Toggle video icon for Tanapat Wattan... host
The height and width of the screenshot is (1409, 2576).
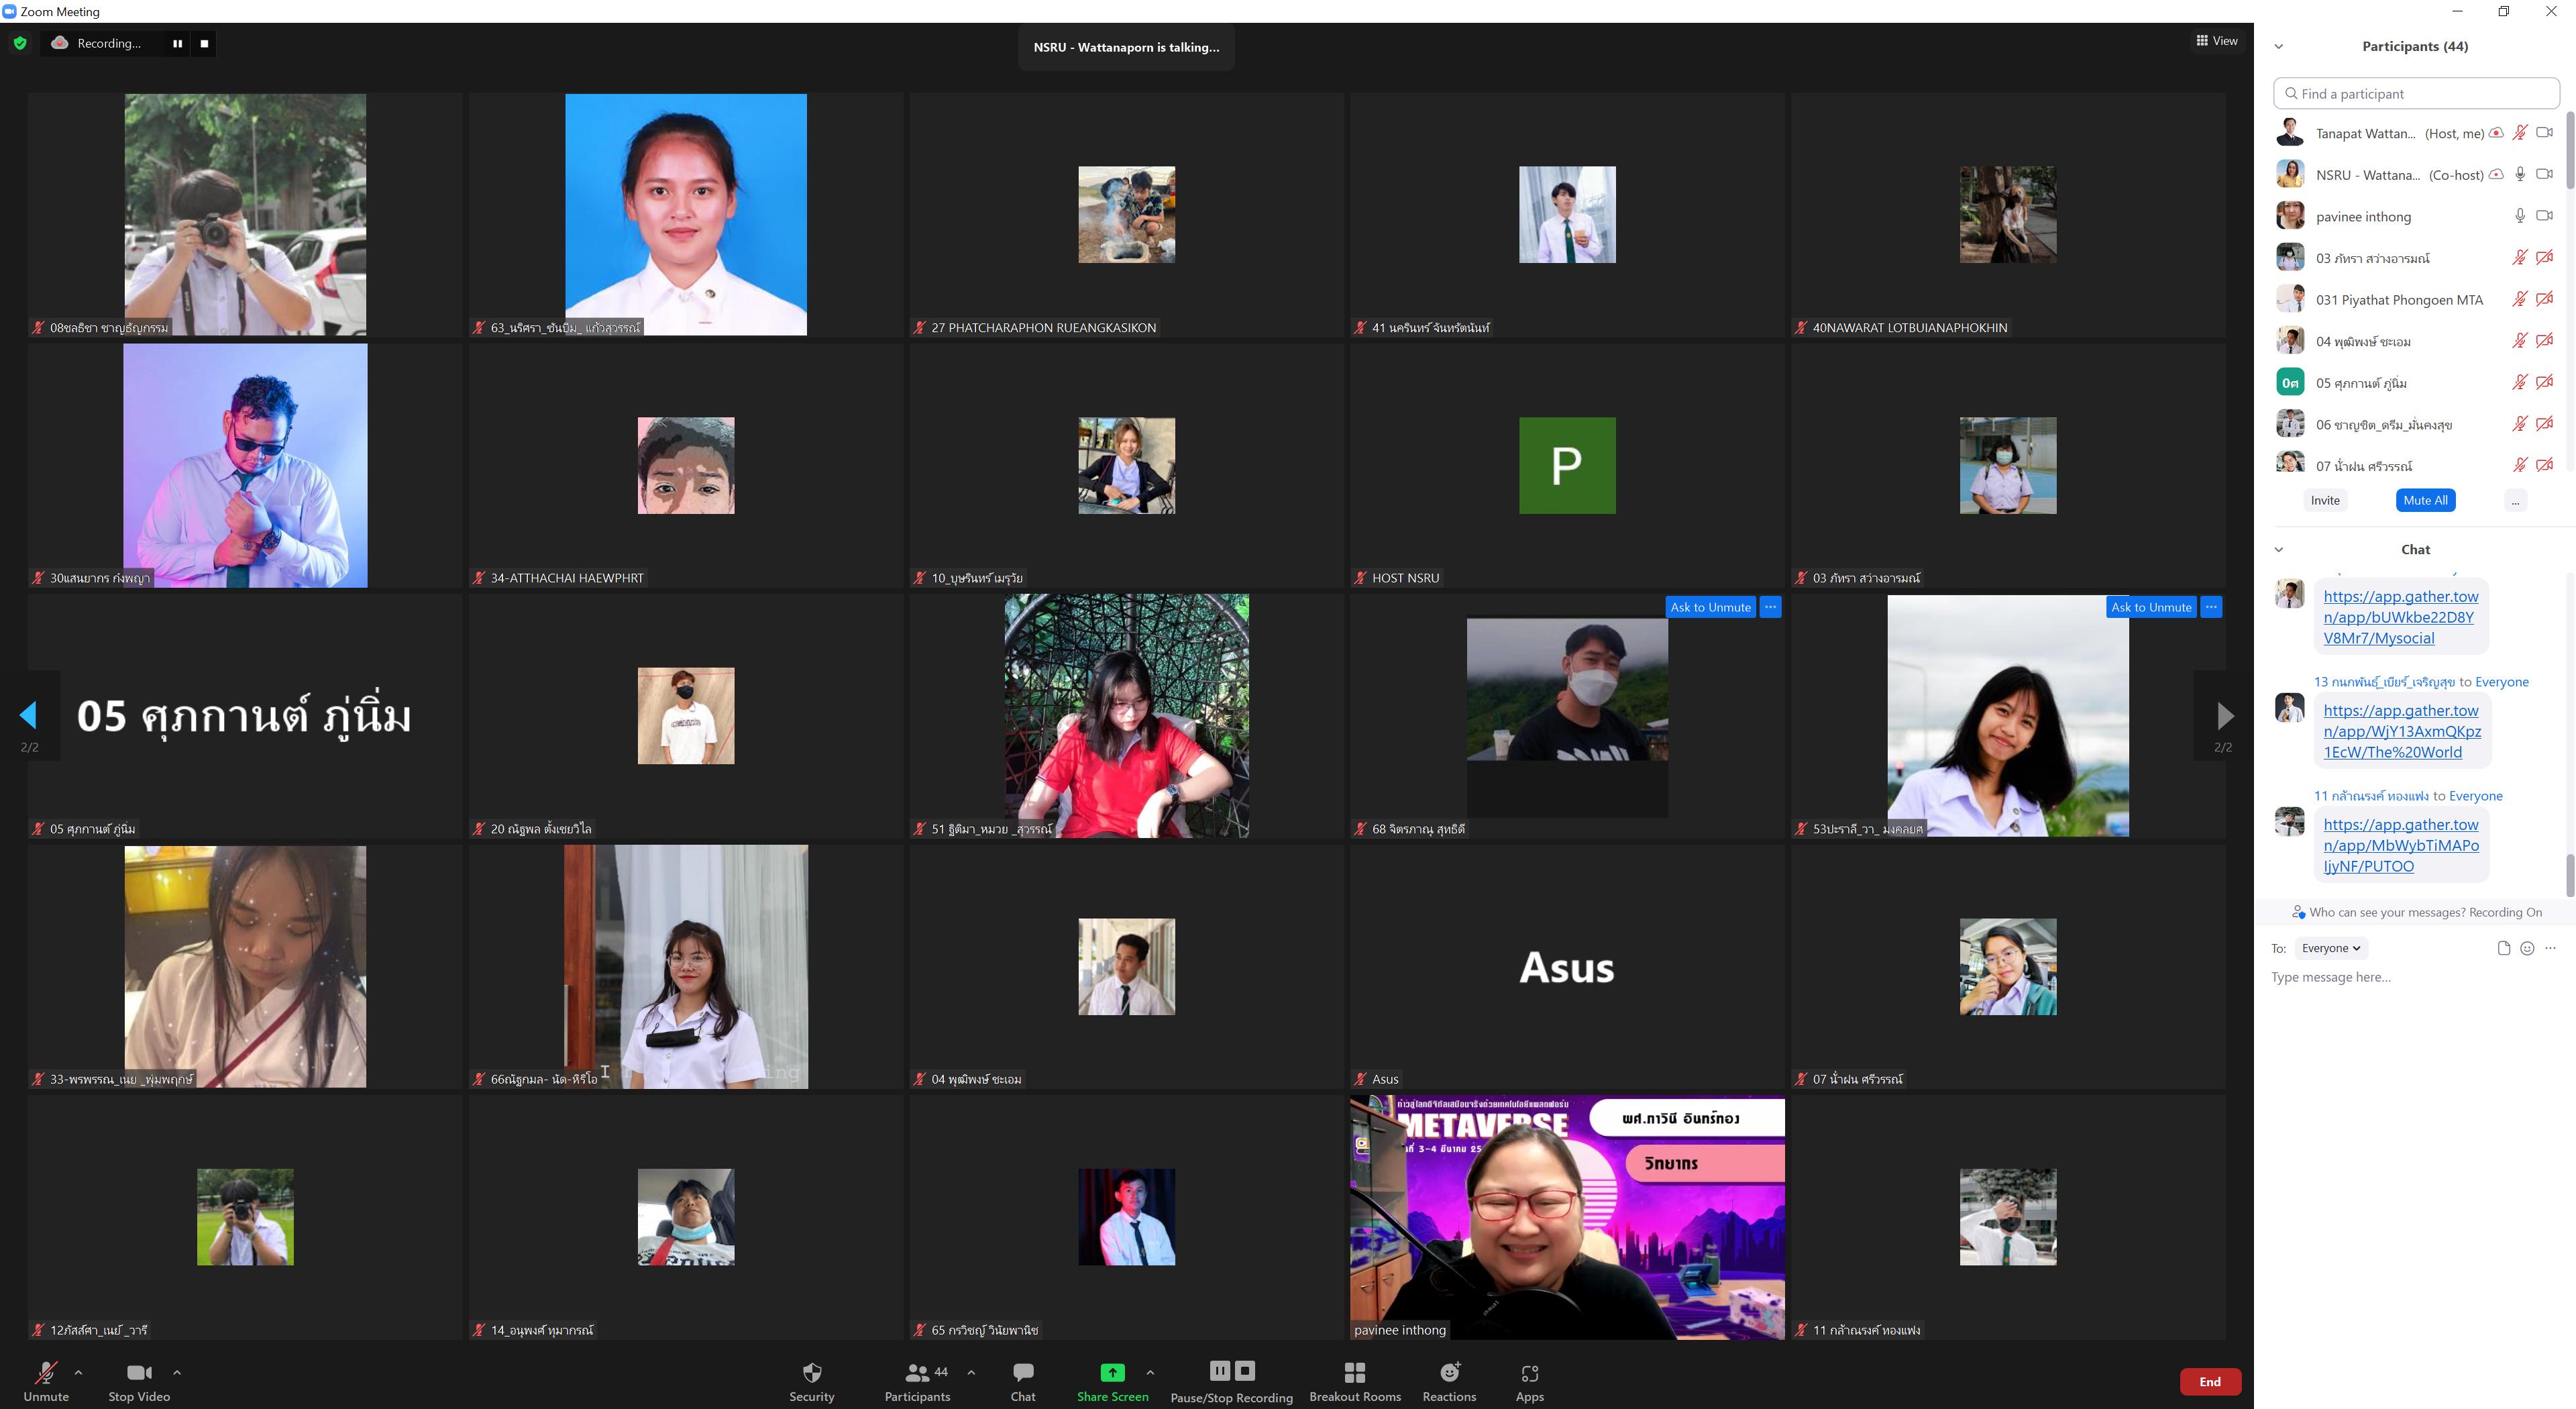[x=2545, y=132]
